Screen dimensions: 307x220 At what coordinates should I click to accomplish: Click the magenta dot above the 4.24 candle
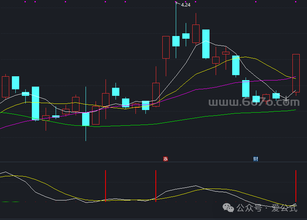(x=176, y=2)
